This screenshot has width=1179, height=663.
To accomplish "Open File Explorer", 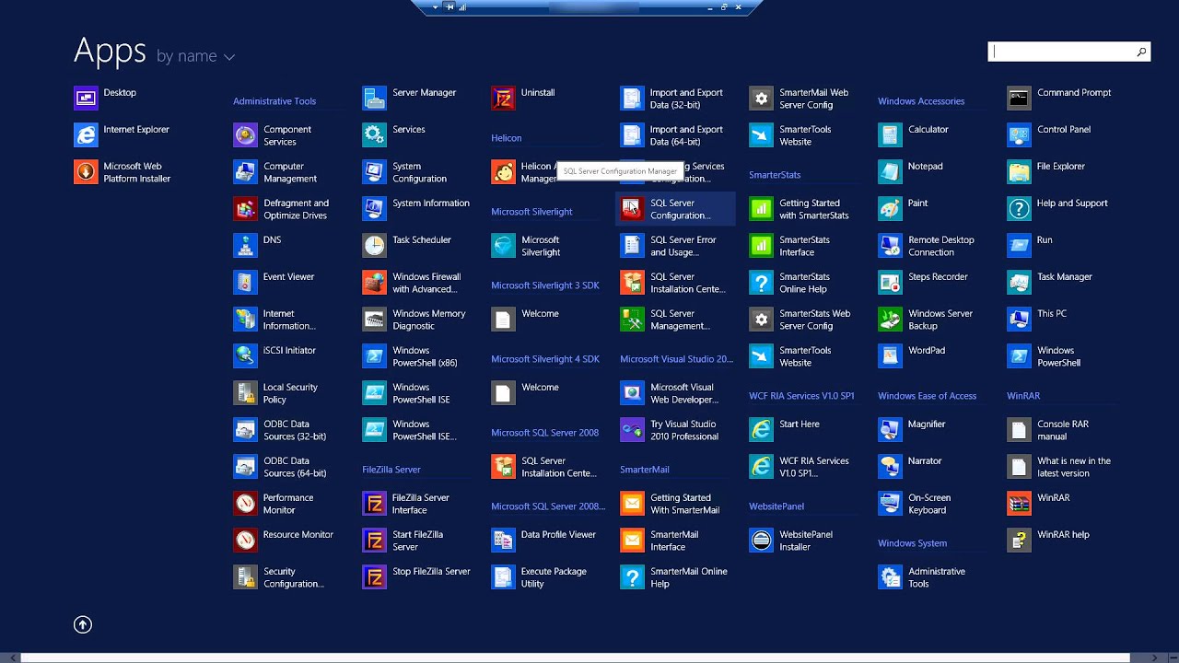I will [1047, 171].
